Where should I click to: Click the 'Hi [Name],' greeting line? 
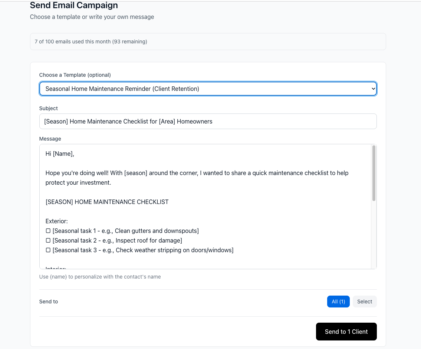(x=59, y=154)
